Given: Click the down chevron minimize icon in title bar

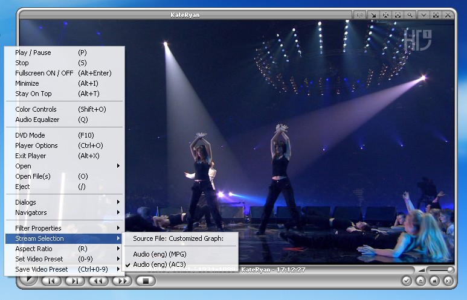Looking at the screenshot, I should click(424, 14).
